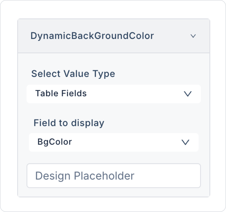Click the Select Value Type label
The image size is (226, 212).
pos(73,74)
